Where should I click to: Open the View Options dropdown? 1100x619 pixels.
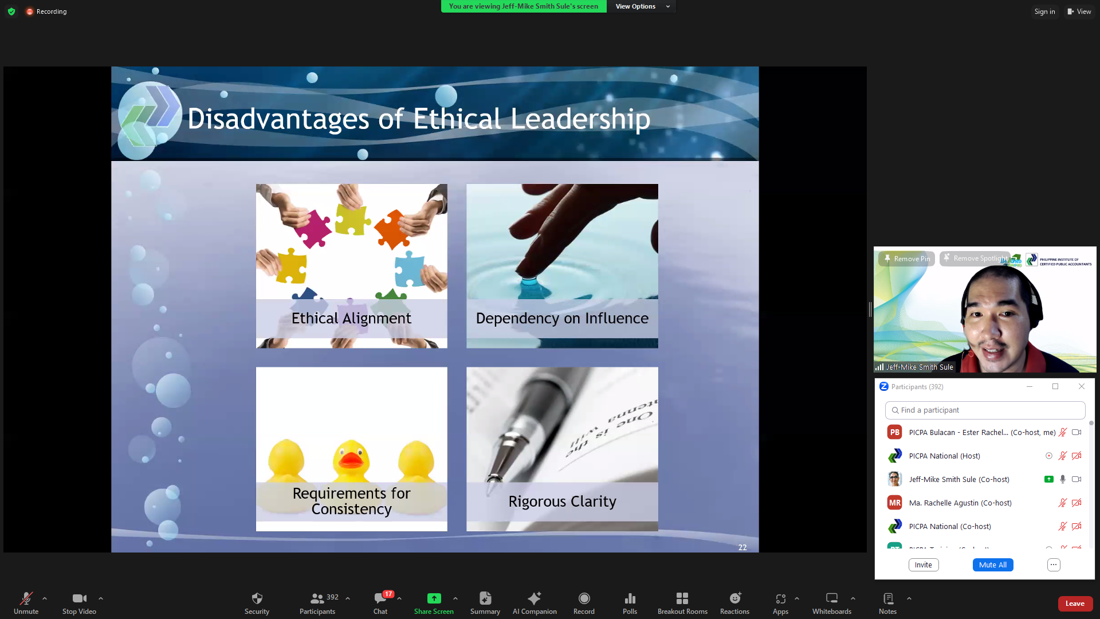click(642, 6)
